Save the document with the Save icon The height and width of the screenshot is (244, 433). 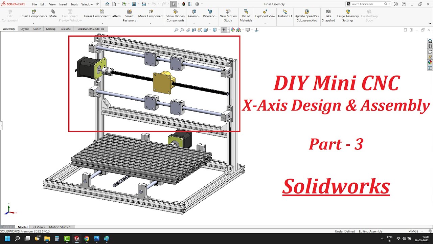click(x=134, y=4)
